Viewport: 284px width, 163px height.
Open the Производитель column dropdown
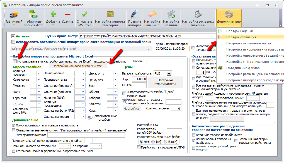pos(83,80)
